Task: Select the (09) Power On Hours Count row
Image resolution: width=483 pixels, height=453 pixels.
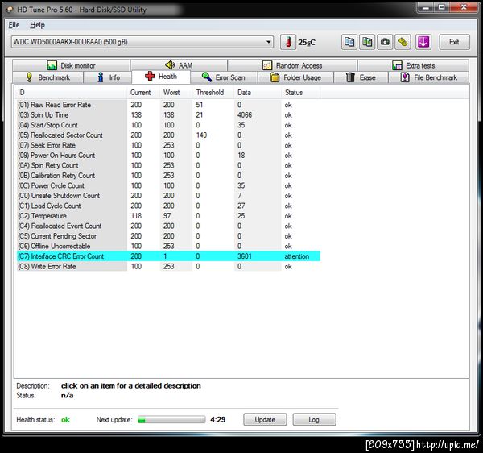Action: pos(168,156)
